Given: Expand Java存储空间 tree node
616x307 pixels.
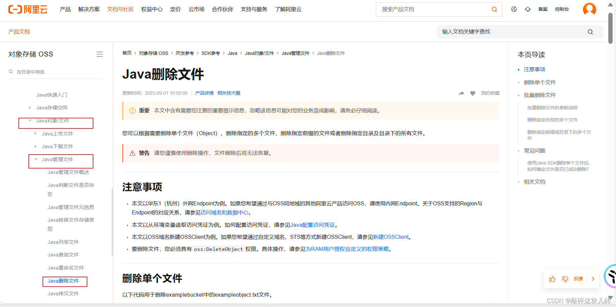Looking at the screenshot, I should pyautogui.click(x=30, y=108).
